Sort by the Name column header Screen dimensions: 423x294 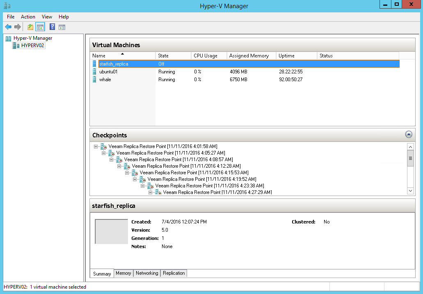123,56
